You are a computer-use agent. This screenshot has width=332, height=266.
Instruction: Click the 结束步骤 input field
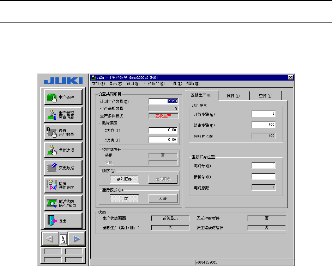coord(264,125)
